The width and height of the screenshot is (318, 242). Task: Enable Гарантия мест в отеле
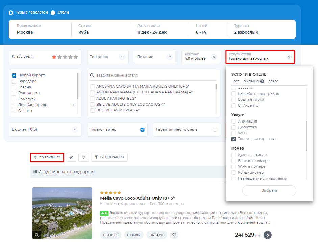click(x=215, y=130)
